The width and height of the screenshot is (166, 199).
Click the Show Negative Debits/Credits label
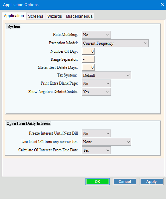[x=53, y=92]
